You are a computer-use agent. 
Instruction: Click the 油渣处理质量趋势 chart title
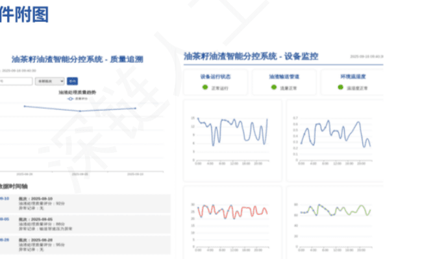[x=77, y=92]
